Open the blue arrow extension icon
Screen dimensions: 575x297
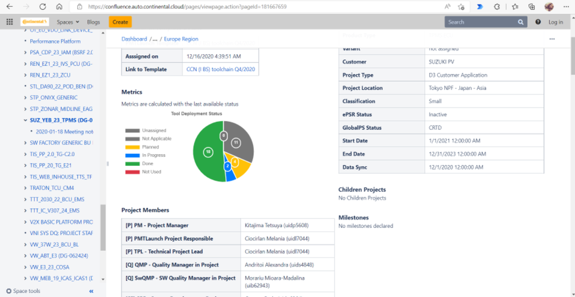(x=480, y=6)
